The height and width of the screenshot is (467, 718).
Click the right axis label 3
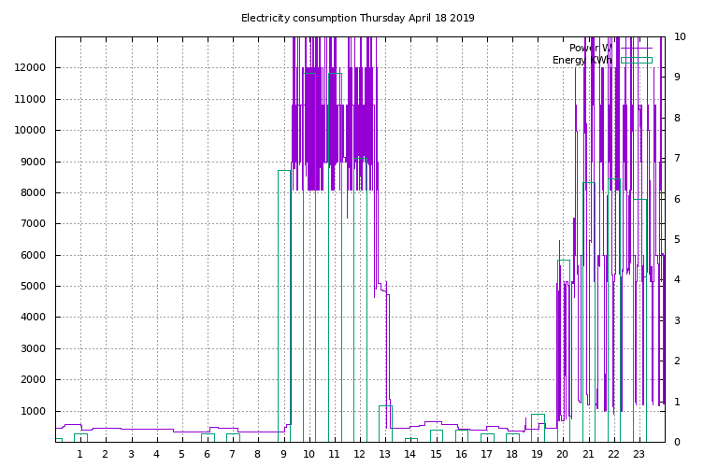[677, 320]
